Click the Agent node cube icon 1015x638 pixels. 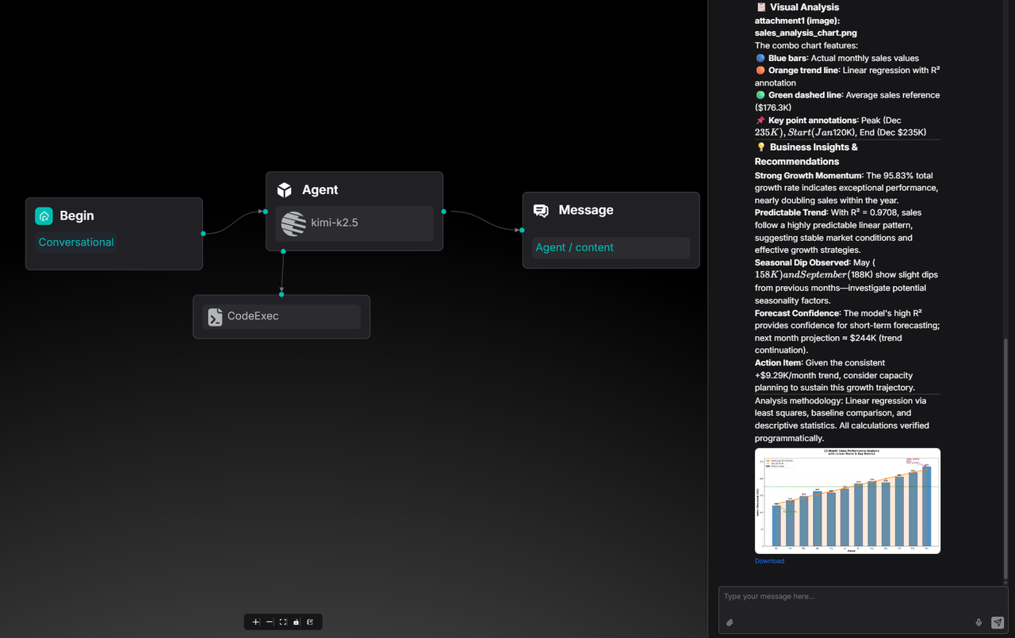[284, 190]
